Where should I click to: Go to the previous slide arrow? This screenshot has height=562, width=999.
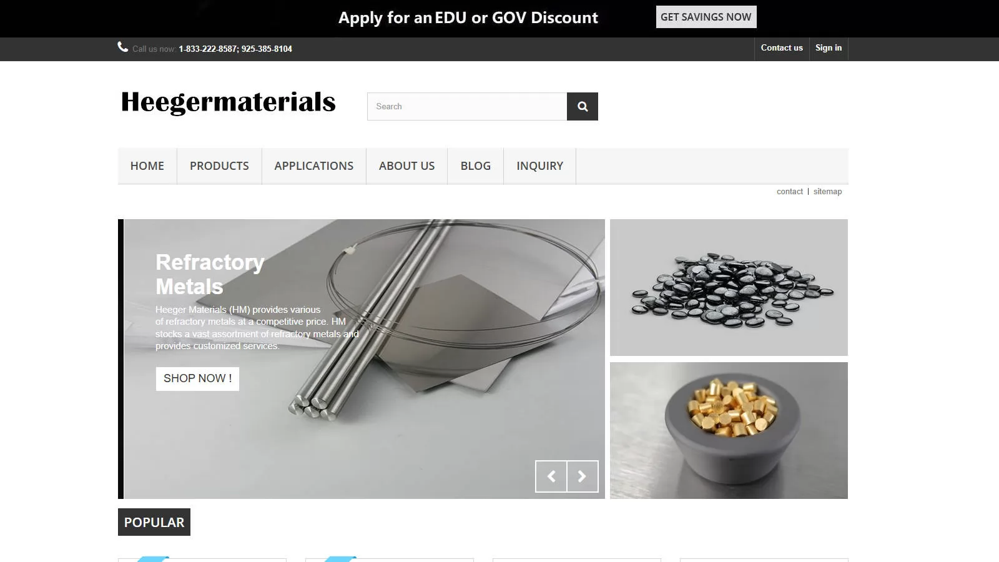pos(551,476)
